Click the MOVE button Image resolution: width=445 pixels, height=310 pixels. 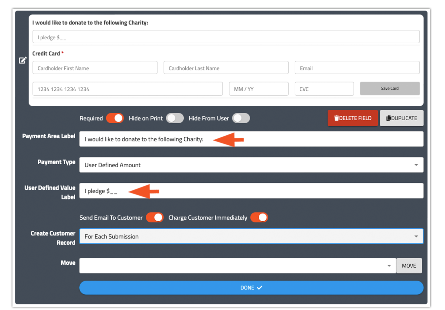409,266
